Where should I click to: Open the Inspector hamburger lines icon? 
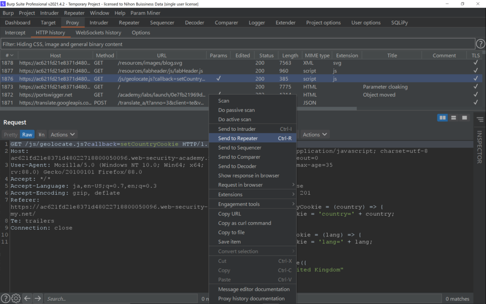point(480,120)
